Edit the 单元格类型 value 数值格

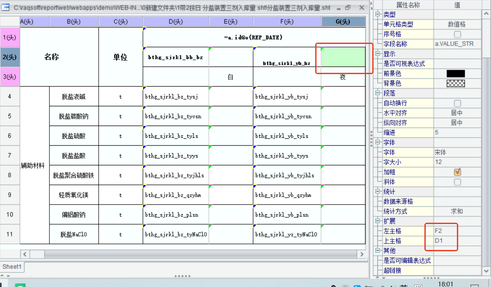pyautogui.click(x=457, y=24)
